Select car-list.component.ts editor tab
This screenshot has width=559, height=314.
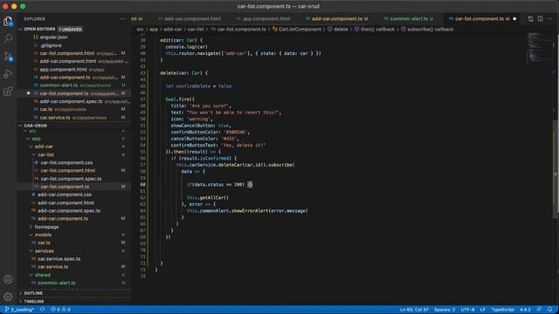point(480,19)
